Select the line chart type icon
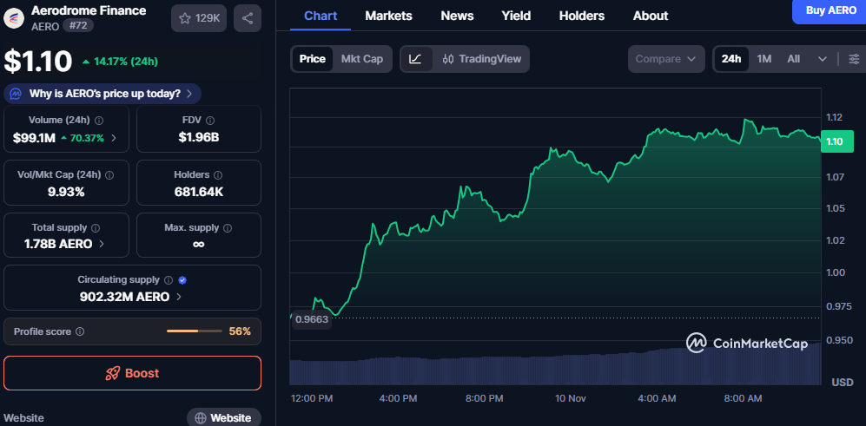This screenshot has width=866, height=426. (x=416, y=59)
